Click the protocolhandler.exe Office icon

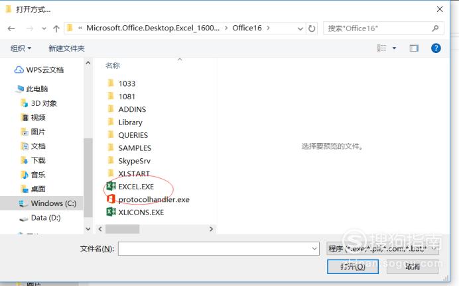pyautogui.click(x=111, y=199)
